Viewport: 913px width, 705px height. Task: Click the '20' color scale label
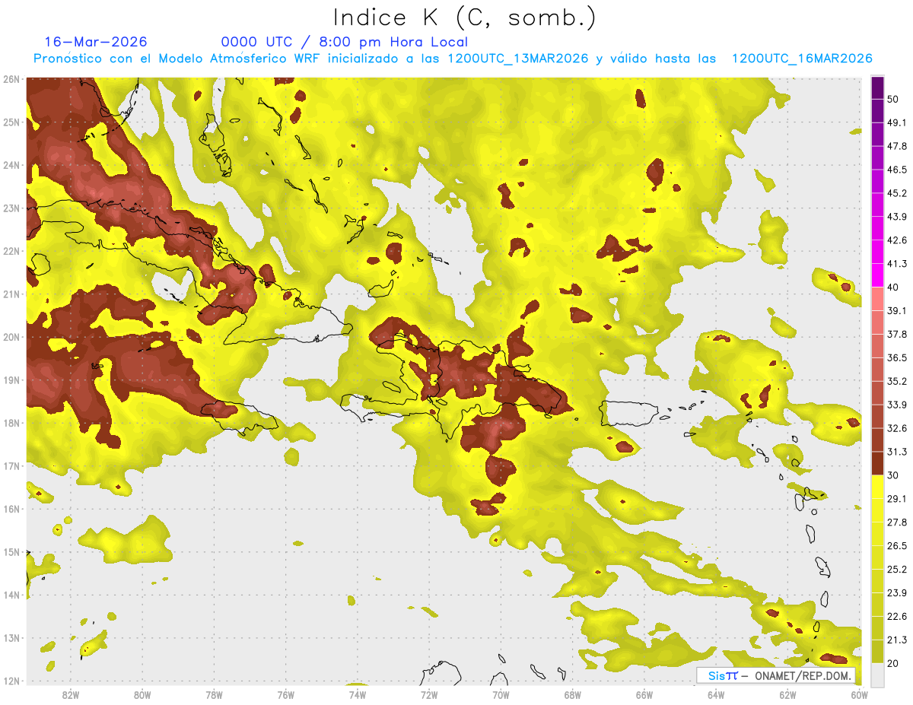893,663
